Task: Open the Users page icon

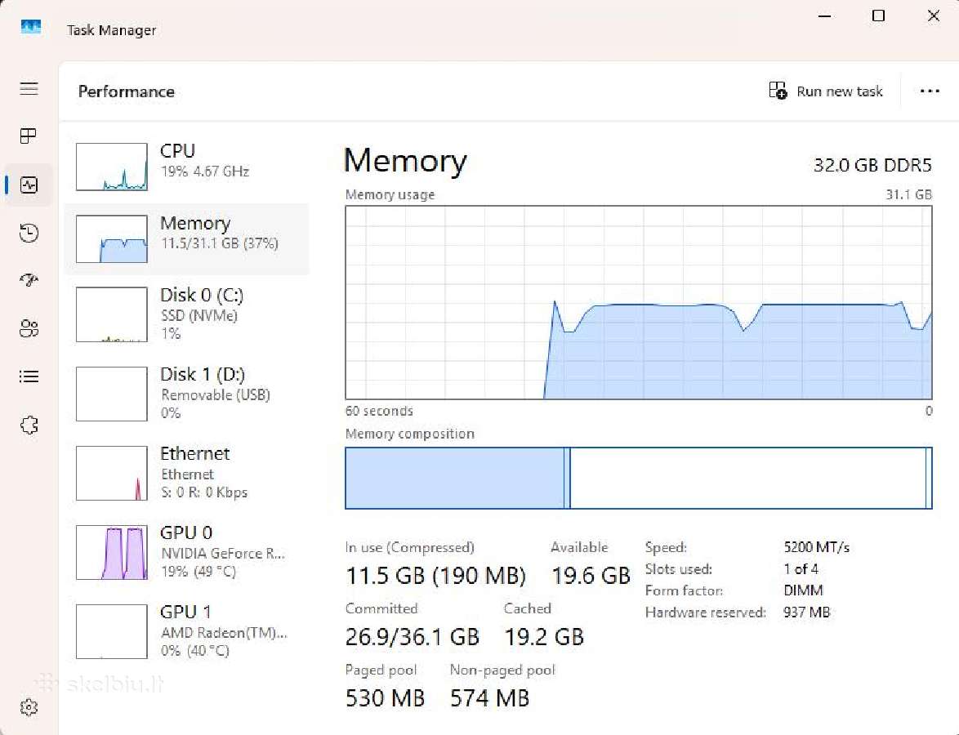Action: pos(29,328)
